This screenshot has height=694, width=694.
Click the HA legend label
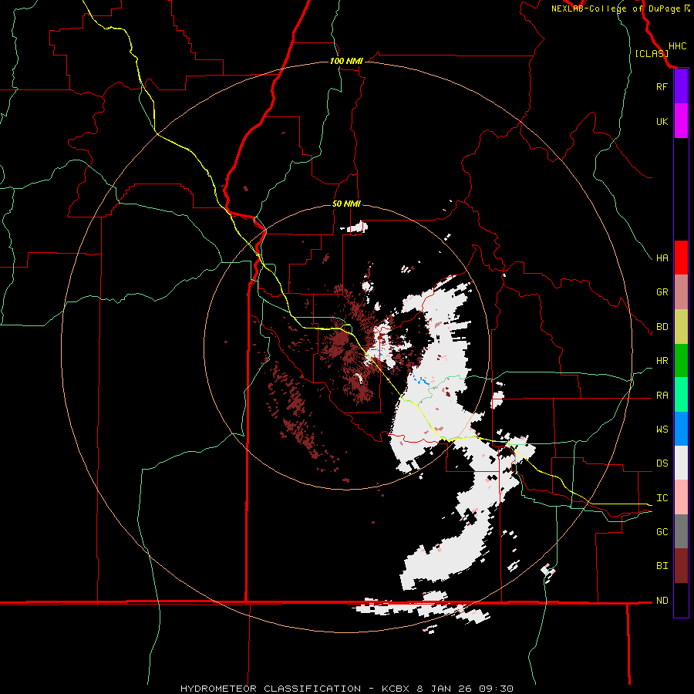click(662, 258)
